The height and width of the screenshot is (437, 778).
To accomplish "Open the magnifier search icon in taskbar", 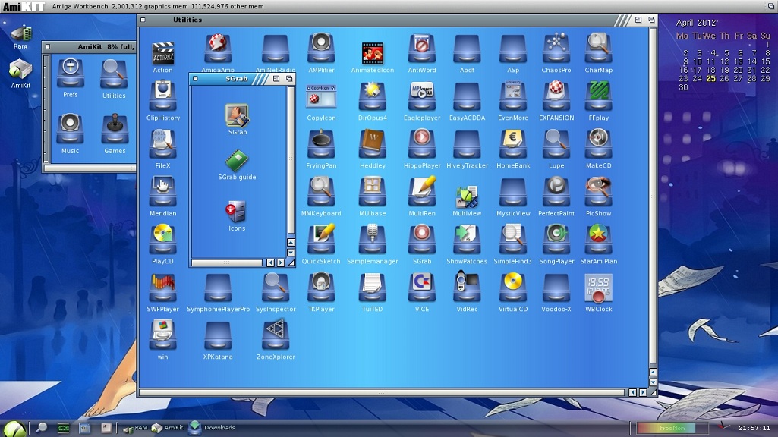I will pyautogui.click(x=42, y=428).
